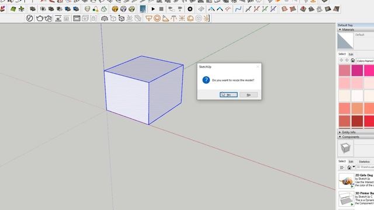Image resolution: width=374 pixels, height=210 pixels.
Task: Click the Materials forward arrow
Action: coord(347,61)
